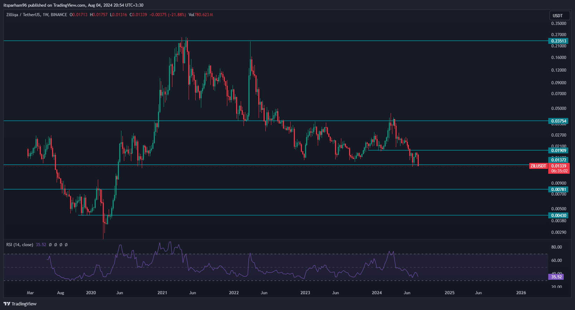Click the 0.16000 price scale tick
Viewport: 575px width, 310px height.
coord(559,58)
